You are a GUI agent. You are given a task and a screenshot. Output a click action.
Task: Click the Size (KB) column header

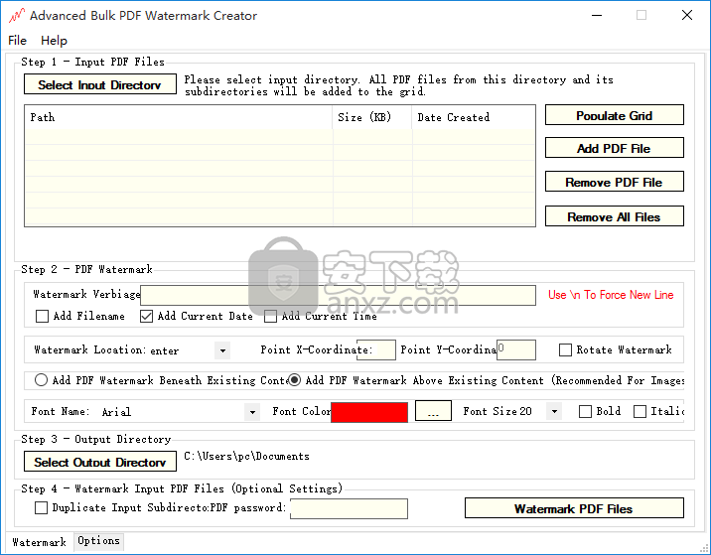pos(372,117)
